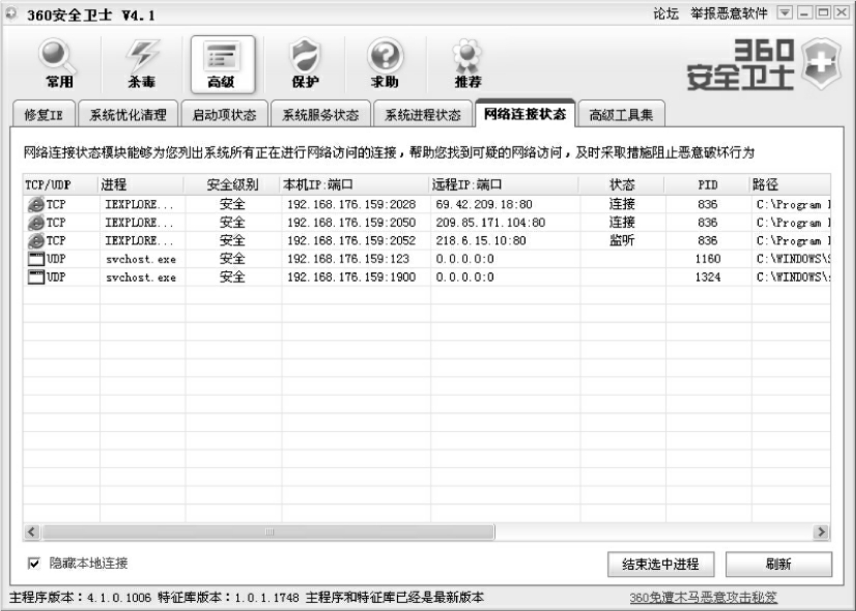
Task: Click the app icon in the title bar
Action: click(12, 13)
